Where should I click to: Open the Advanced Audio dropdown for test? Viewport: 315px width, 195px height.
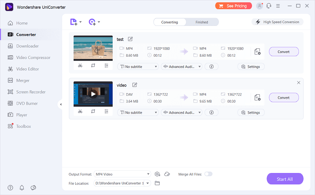(182, 66)
